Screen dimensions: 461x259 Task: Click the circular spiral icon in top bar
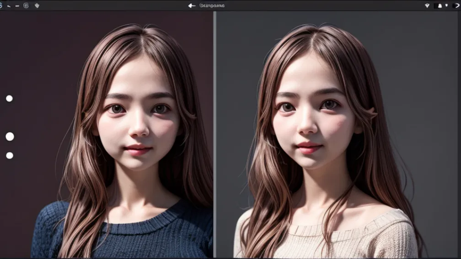(26, 5)
